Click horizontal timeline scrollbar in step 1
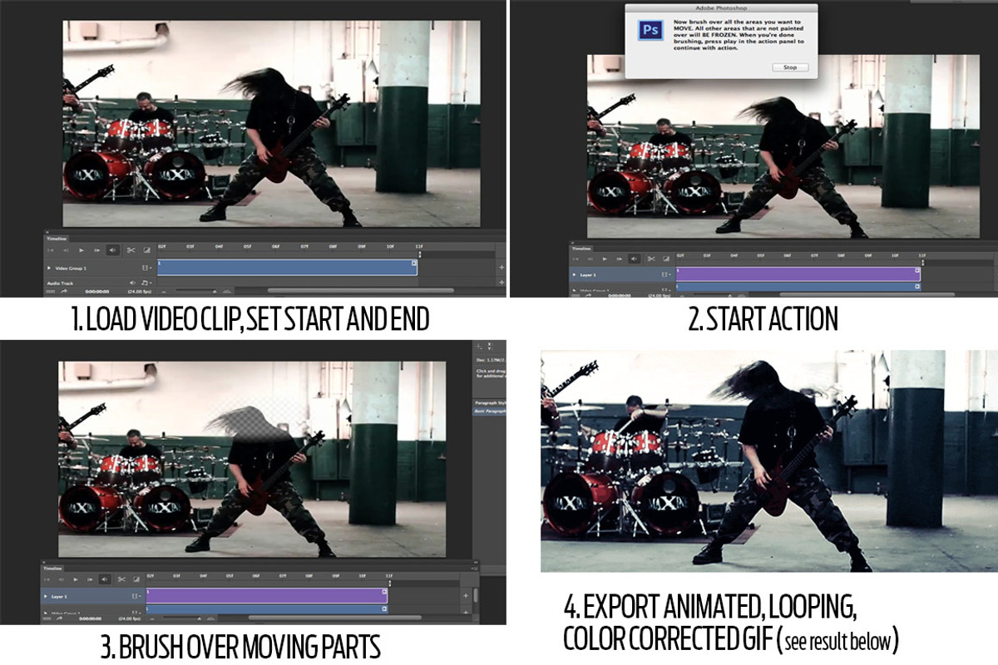Image resolution: width=998 pixels, height=665 pixels. (360, 290)
